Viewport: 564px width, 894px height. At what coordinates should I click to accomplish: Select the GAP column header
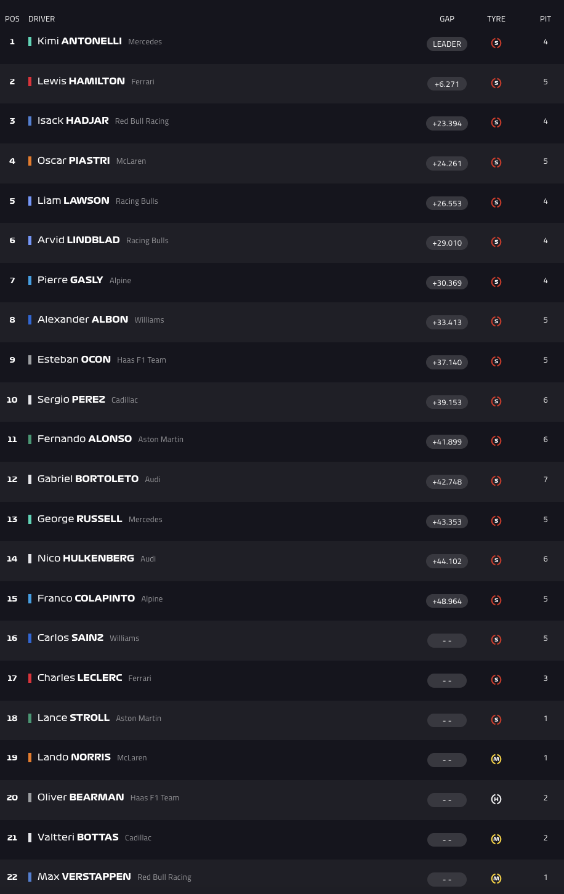pos(447,19)
